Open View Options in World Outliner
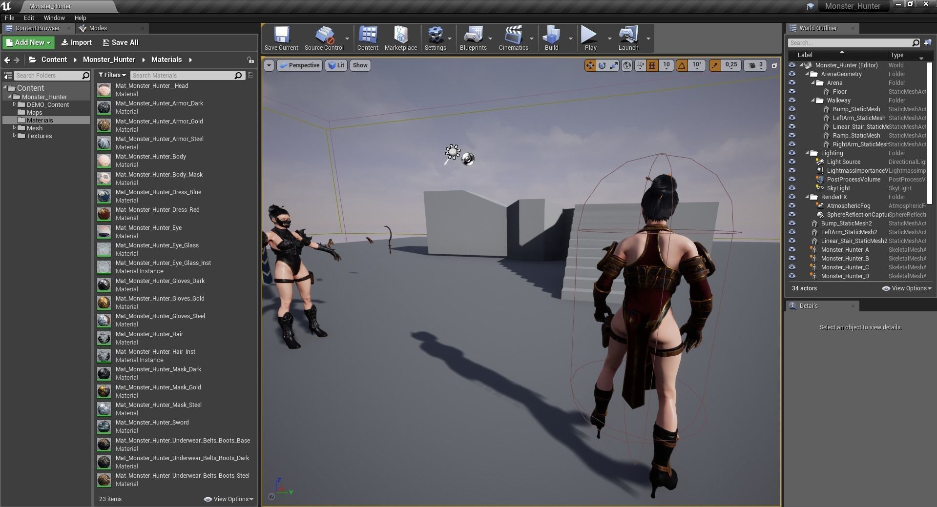Viewport: 937px width, 507px height. pos(907,288)
